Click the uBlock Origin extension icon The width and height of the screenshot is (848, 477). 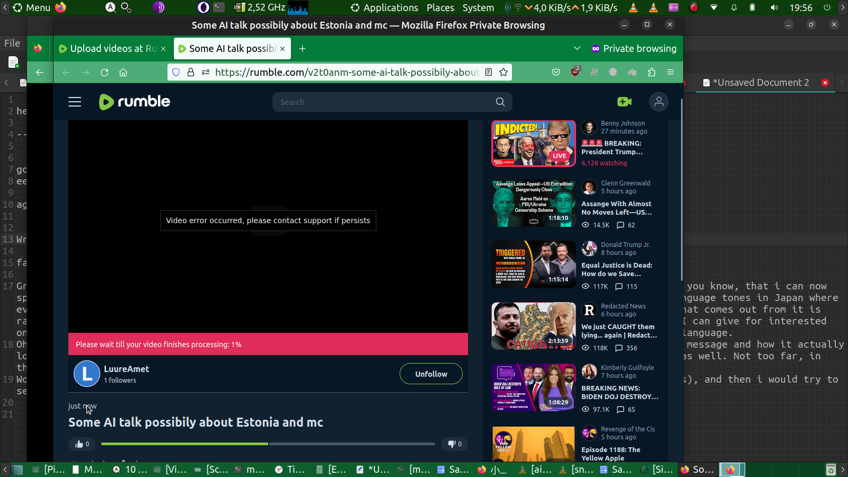(575, 72)
